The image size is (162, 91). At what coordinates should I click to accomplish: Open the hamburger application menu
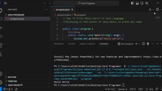tap(5, 3)
